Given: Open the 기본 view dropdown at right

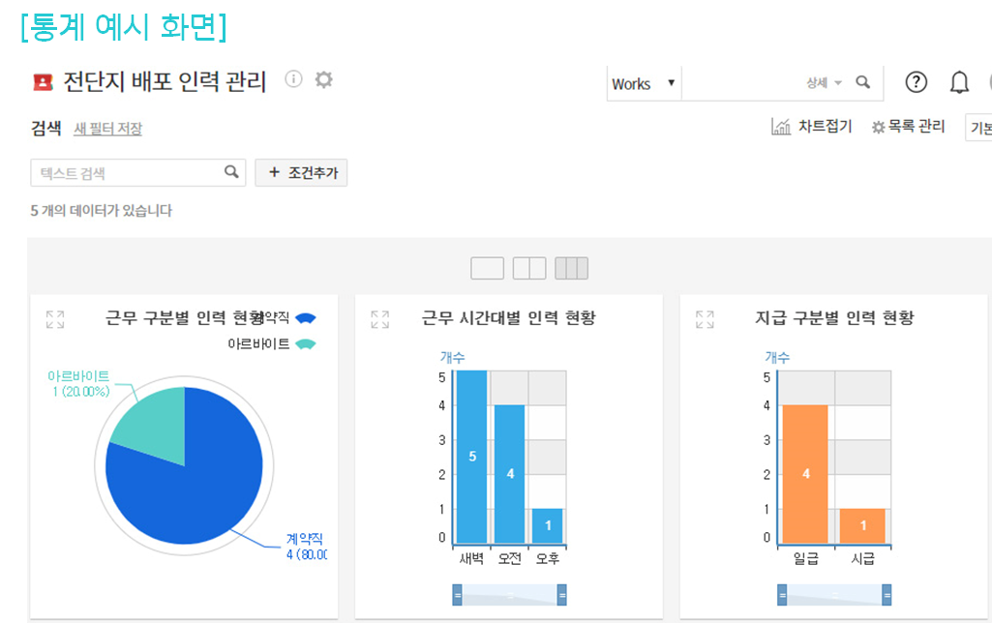Looking at the screenshot, I should [978, 128].
